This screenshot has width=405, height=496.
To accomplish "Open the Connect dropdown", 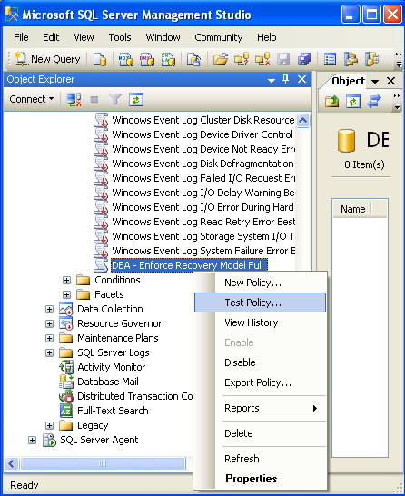I will (31, 99).
